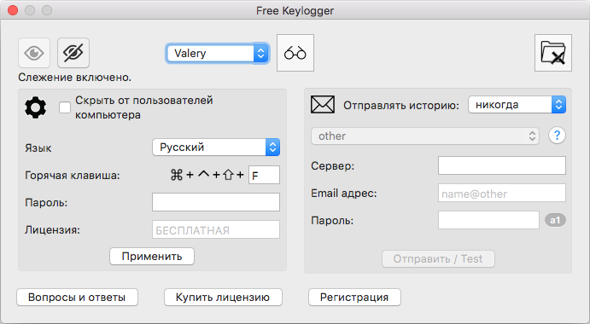Click the 'Слежение включено.' status text

click(75, 78)
